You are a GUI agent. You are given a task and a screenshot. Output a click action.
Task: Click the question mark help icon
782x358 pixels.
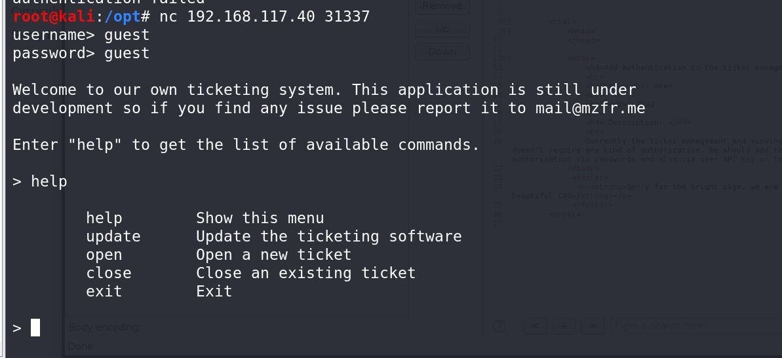499,326
